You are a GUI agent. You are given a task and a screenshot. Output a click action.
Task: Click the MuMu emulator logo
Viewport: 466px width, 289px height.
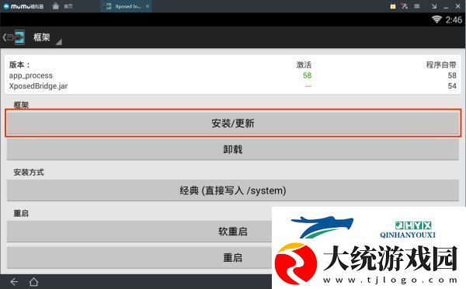point(23,6)
